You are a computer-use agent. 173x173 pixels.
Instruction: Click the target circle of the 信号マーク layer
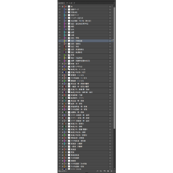point(110,15)
